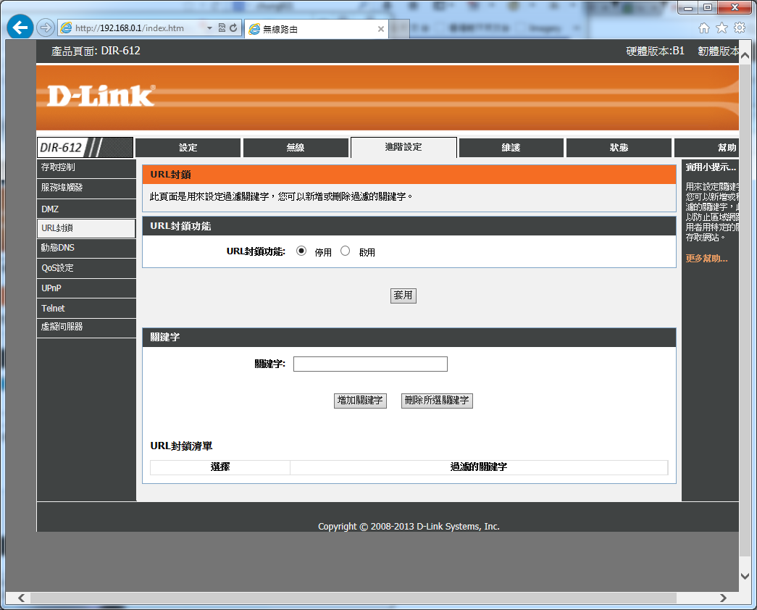The width and height of the screenshot is (757, 610).
Task: Open the 維護 tab
Action: [x=511, y=148]
